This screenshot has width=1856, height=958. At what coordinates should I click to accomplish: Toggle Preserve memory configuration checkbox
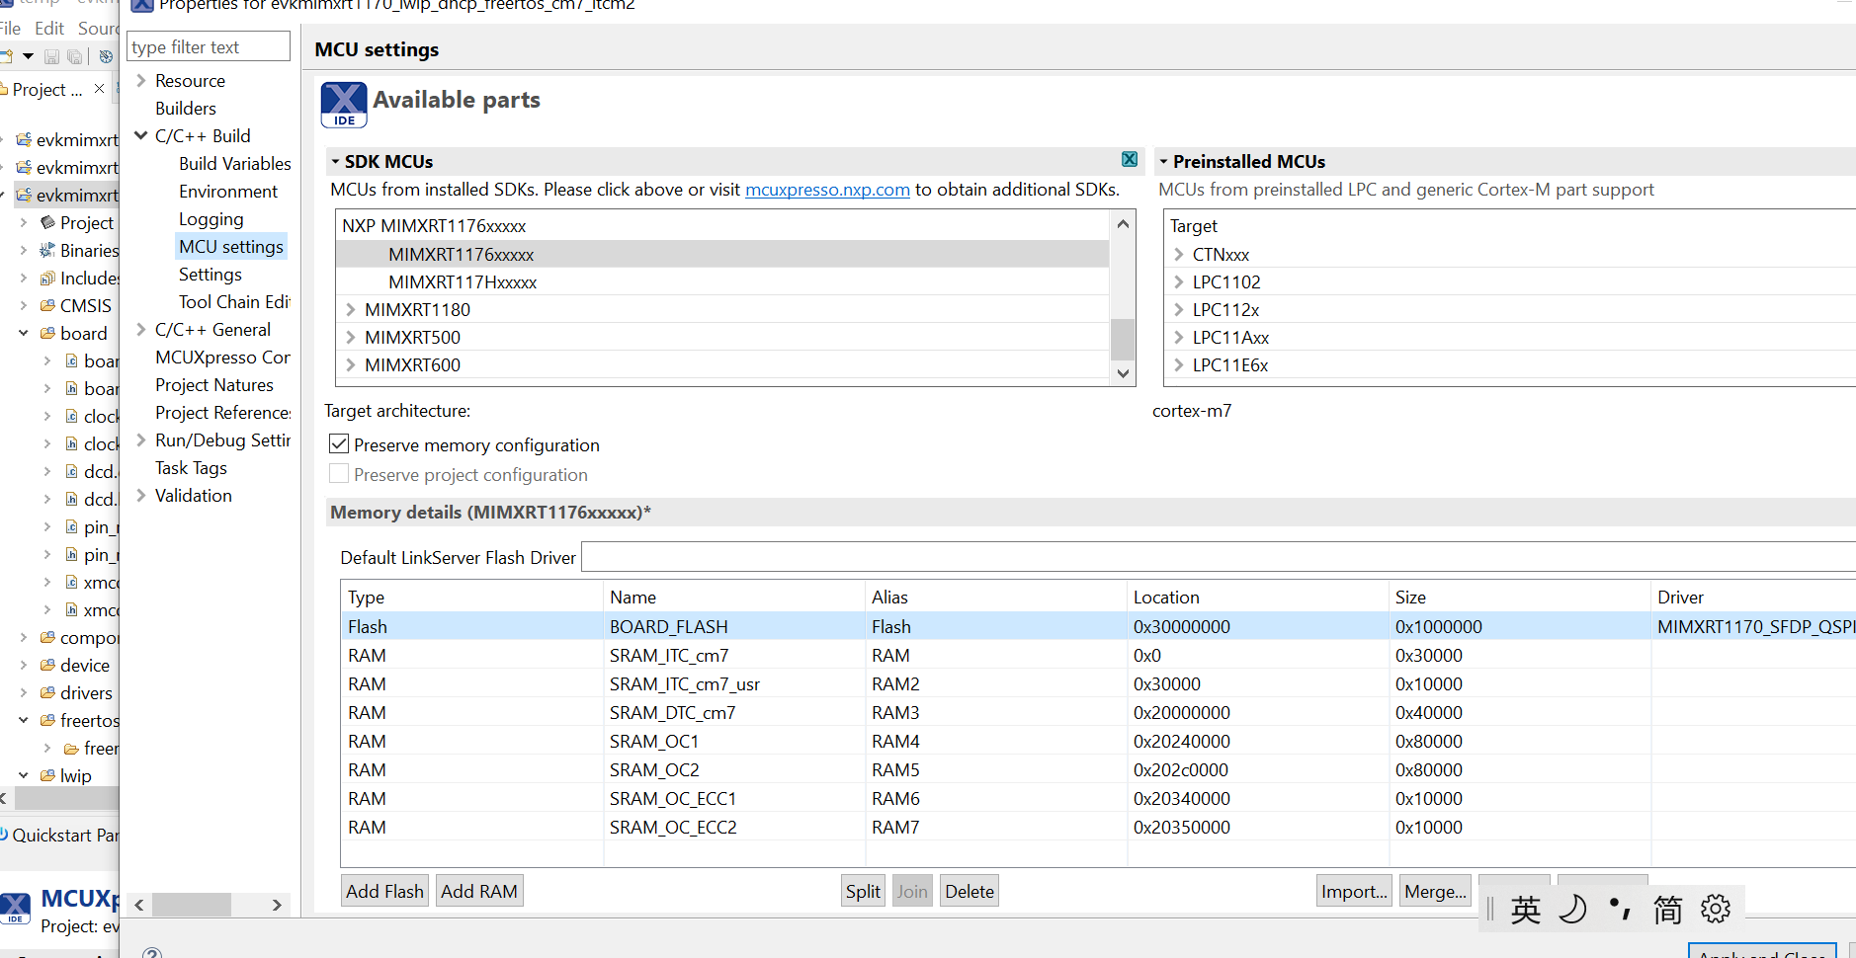(339, 444)
